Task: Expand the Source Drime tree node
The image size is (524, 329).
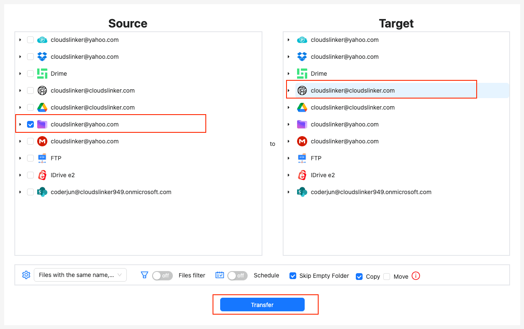Action: tap(20, 74)
